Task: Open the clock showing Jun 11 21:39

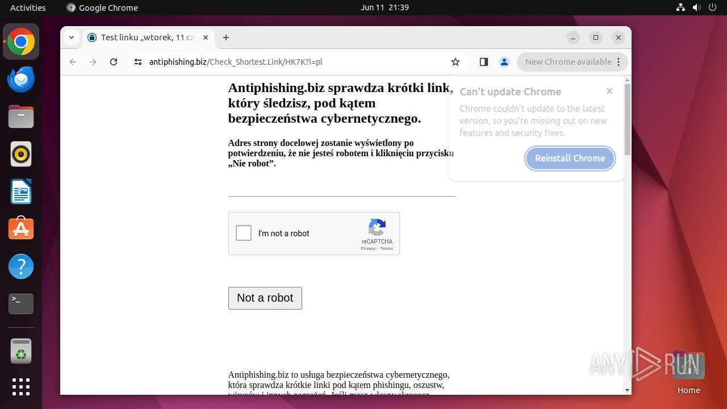Action: 385,7
